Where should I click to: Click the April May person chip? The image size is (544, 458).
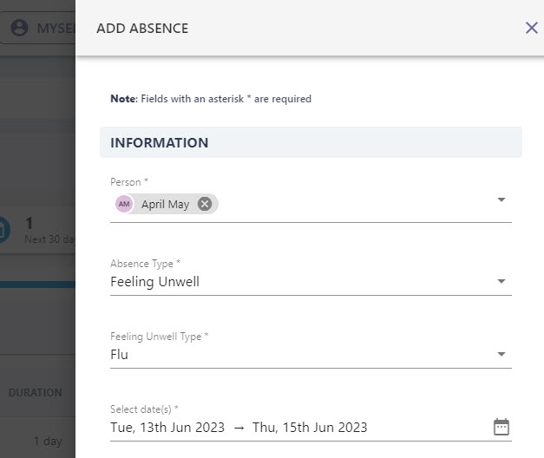(x=167, y=204)
